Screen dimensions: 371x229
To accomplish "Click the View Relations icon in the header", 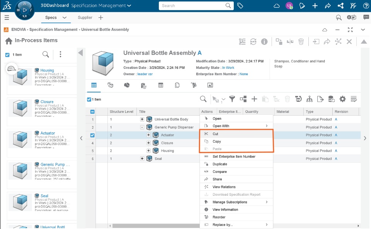I will click(x=338, y=42).
